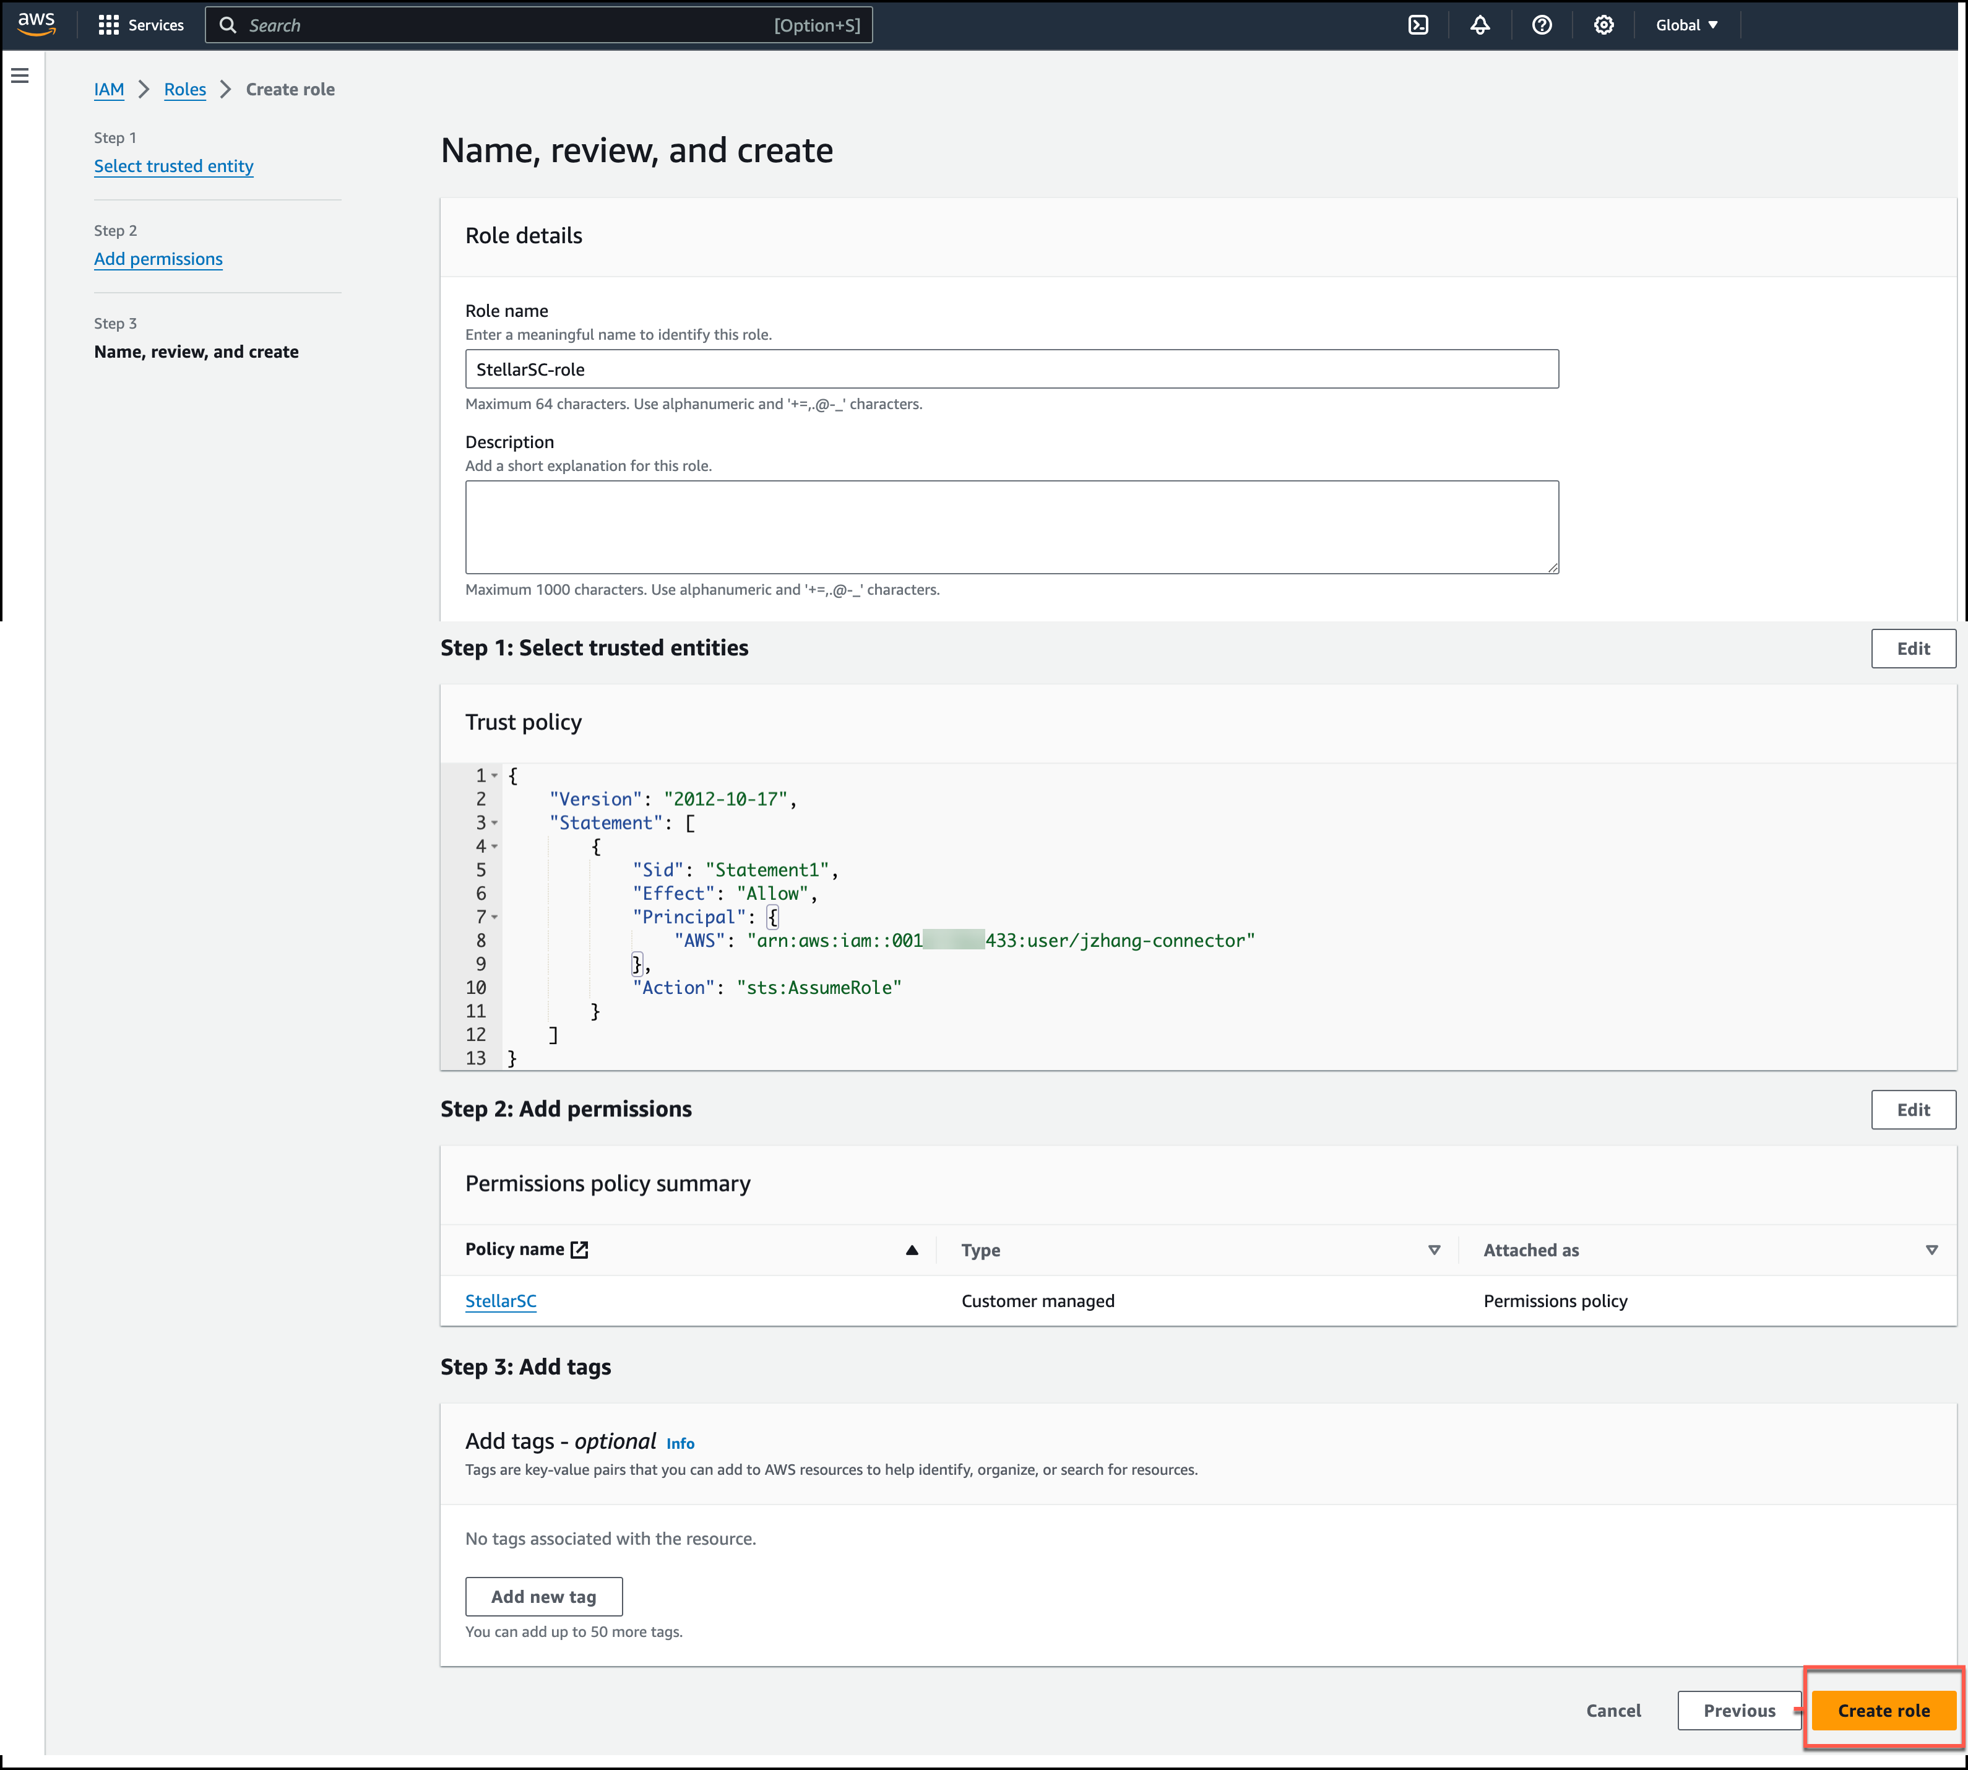Launch CloudShell from the top bar
This screenshot has width=1968, height=1770.
[1418, 25]
